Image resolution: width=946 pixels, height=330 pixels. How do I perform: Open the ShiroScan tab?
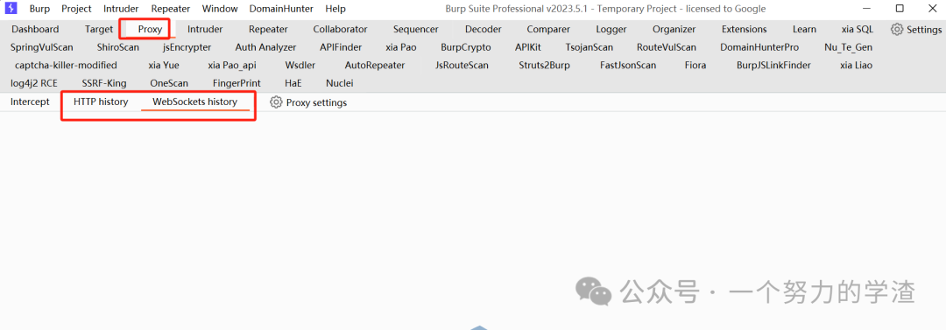pyautogui.click(x=118, y=47)
